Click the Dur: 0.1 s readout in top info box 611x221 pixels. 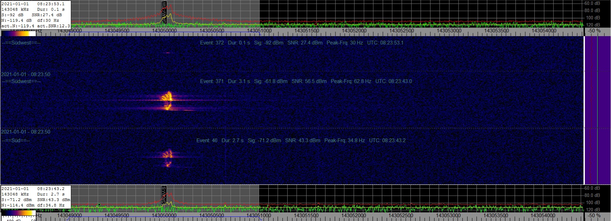click(x=51, y=9)
